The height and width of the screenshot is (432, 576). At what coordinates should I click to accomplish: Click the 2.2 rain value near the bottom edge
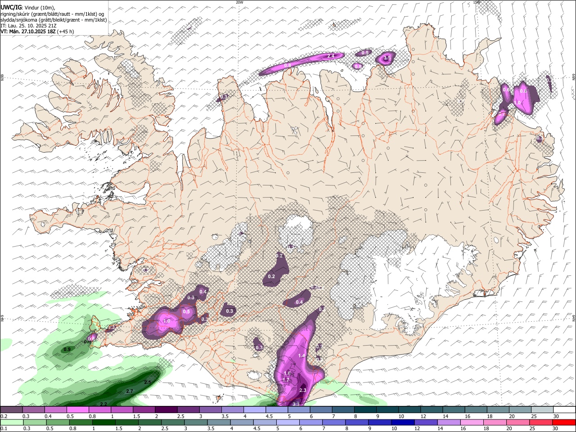click(103, 404)
